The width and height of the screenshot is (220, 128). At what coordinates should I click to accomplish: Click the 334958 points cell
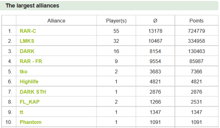tap(196, 41)
